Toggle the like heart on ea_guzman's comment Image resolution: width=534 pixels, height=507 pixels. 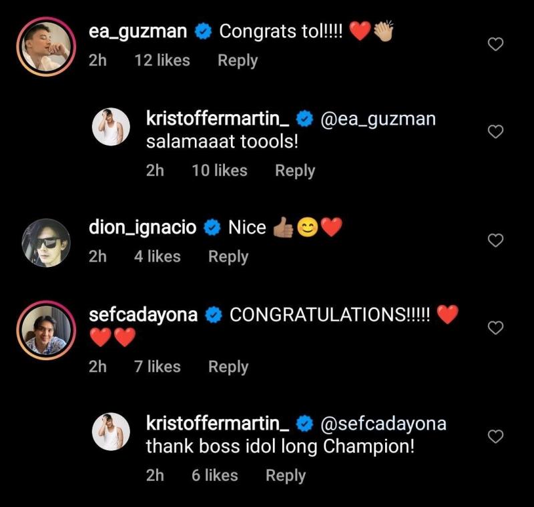495,43
